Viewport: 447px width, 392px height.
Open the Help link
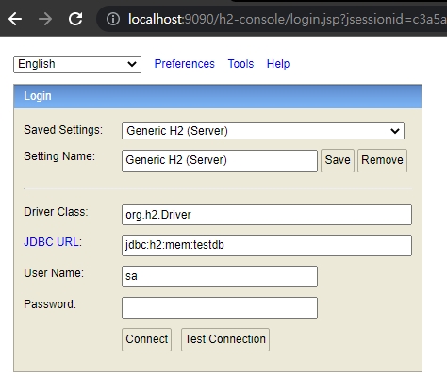(278, 64)
